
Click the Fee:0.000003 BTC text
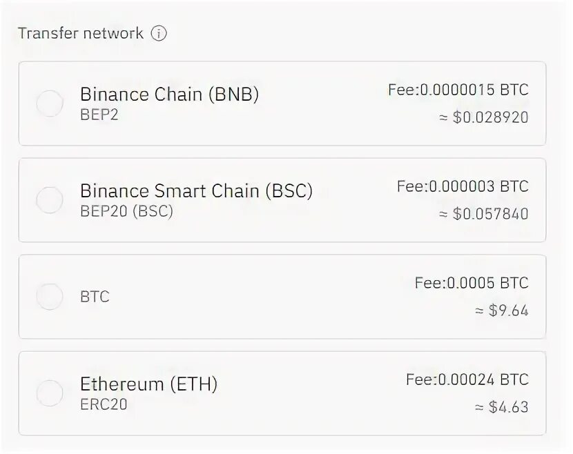pyautogui.click(x=463, y=186)
